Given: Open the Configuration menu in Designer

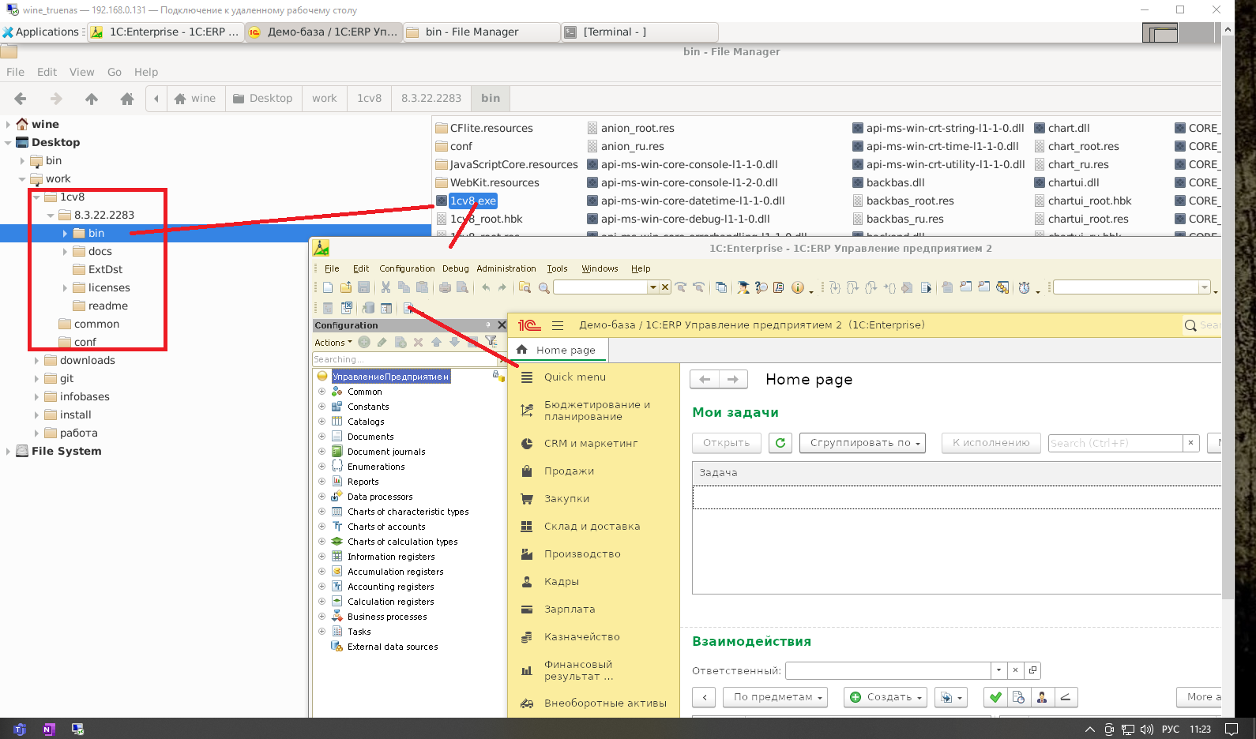Looking at the screenshot, I should (407, 268).
